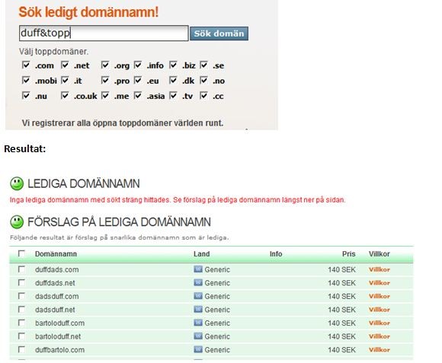This screenshot has width=442, height=363.
Task: Click the smiley icon beside FÖRSLAG PÅ LEDIGA DOMÄNNAMN
Action: (x=17, y=222)
